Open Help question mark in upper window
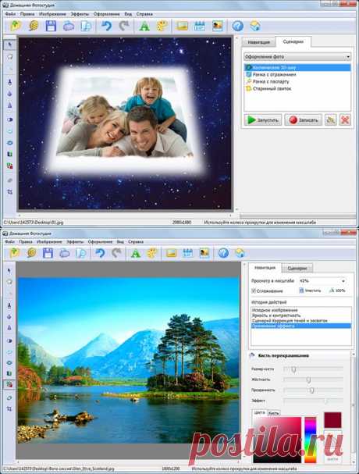 coord(238,26)
